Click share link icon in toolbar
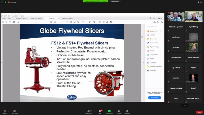 (154, 22)
